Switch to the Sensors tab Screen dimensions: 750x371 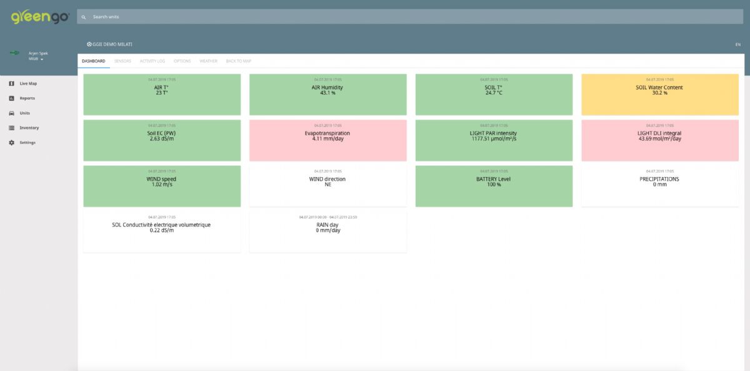click(x=122, y=61)
